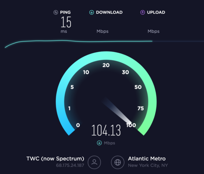The image size is (204, 174).
Task: Select the UPLOAD label
Action: [156, 12]
